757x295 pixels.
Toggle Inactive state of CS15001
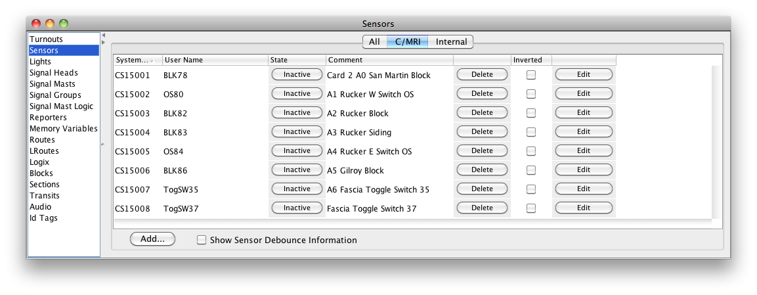pyautogui.click(x=297, y=74)
